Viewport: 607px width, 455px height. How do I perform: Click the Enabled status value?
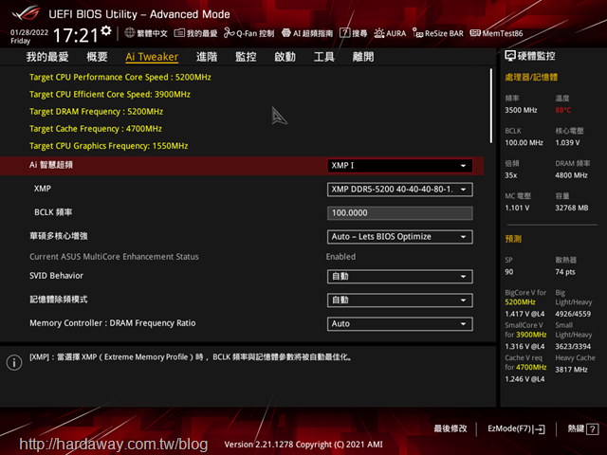coord(340,257)
